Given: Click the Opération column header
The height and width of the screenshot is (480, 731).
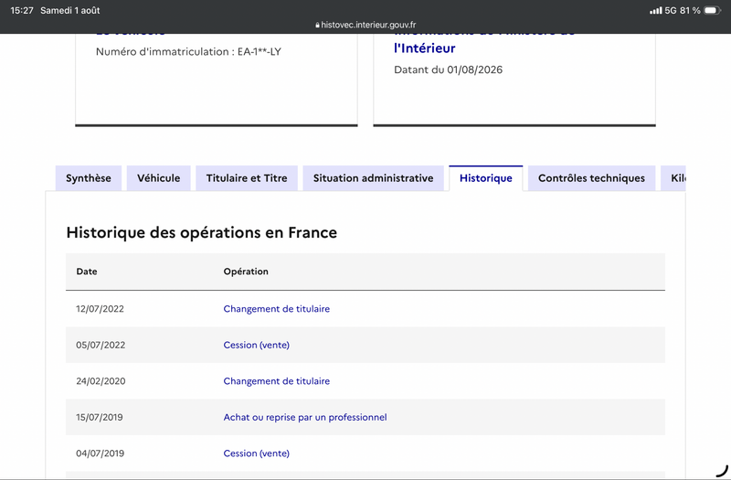Looking at the screenshot, I should point(246,272).
